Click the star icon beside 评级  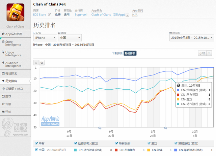3,104
